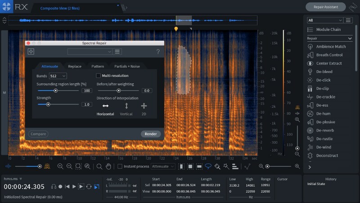Select the harmonics selection tool
This screenshot has width=360, height=203.
235,167
